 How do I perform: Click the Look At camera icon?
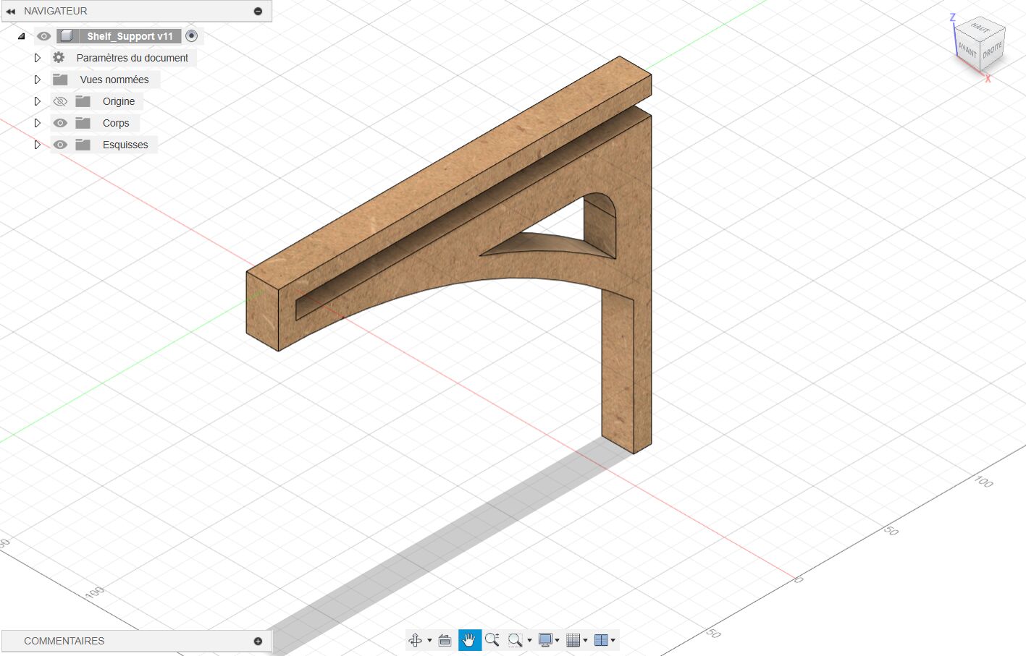(445, 640)
